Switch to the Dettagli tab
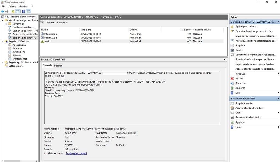280x162 pixels. (58, 66)
